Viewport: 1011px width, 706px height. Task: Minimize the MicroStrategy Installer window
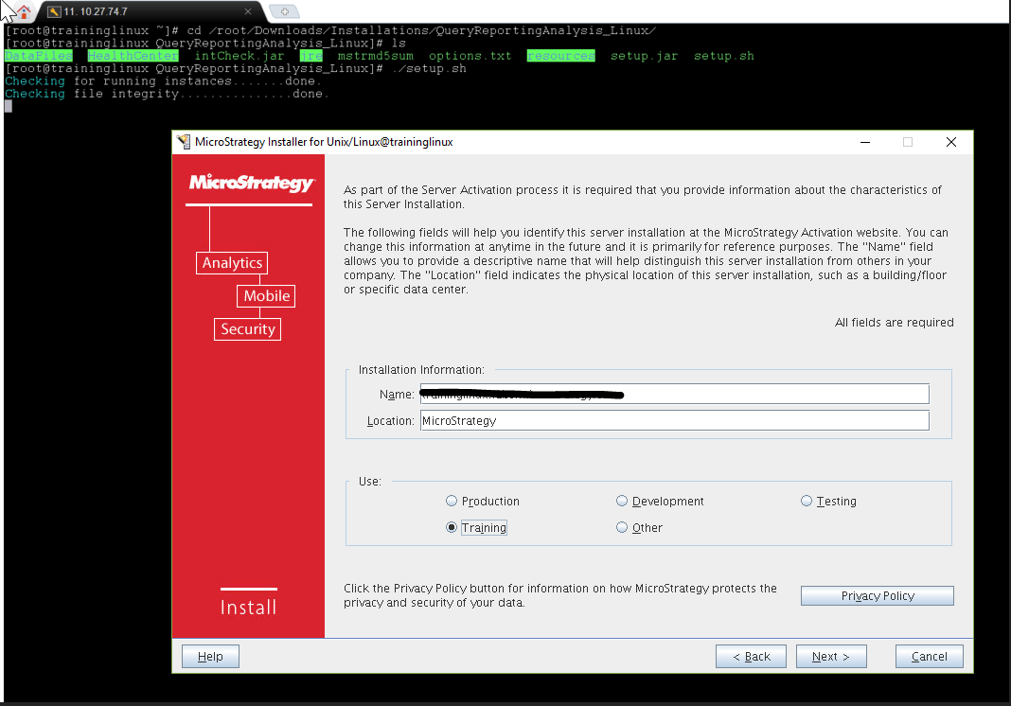865,142
